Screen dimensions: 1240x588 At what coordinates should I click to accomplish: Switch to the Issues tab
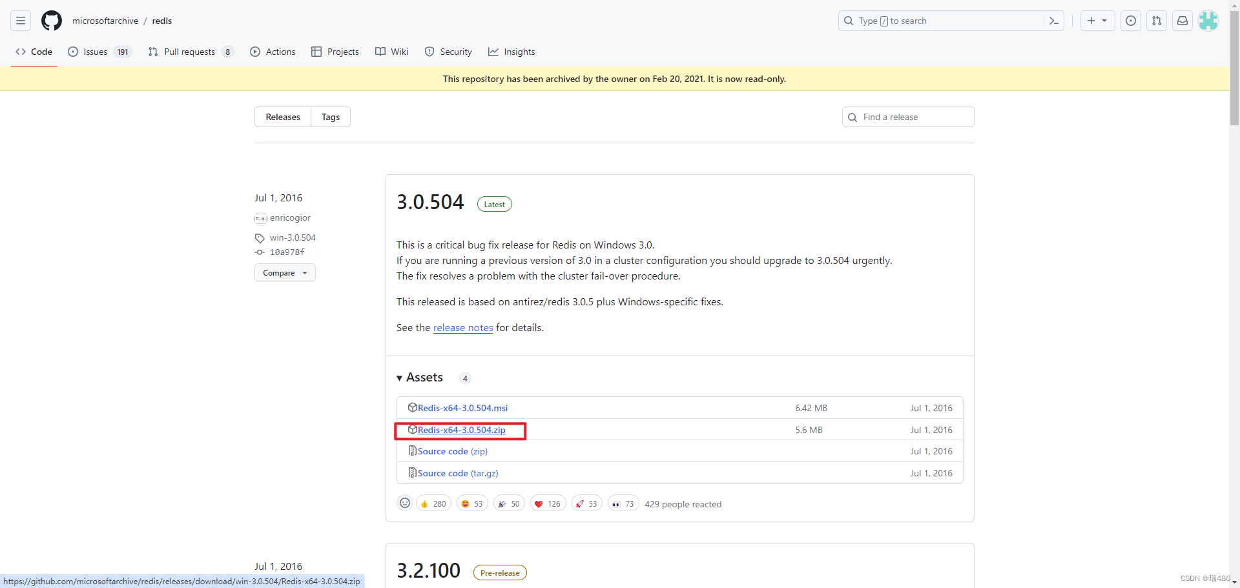pos(99,52)
